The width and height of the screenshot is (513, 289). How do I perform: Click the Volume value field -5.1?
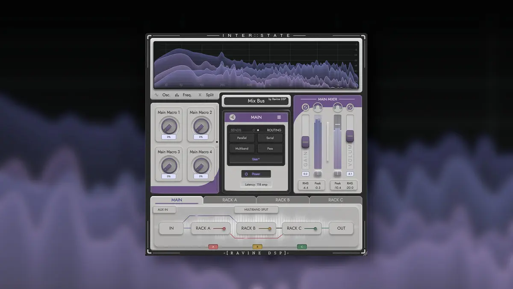350,174
